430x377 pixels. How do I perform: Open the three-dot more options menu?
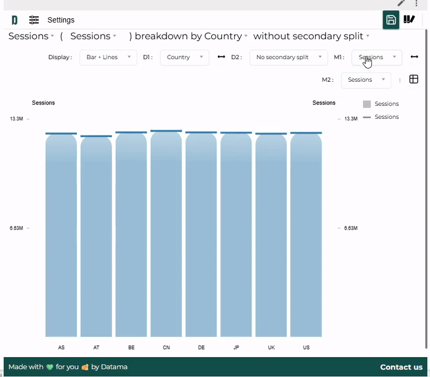point(417,3)
